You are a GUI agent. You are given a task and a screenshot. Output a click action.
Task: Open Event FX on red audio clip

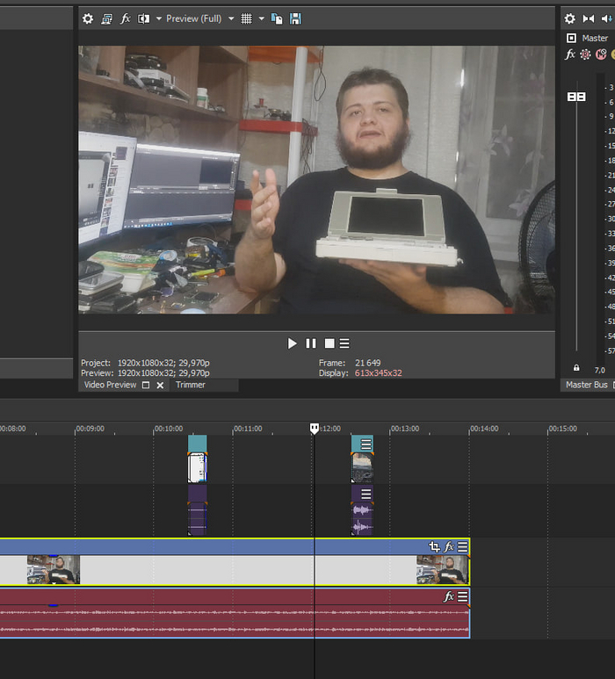(449, 597)
